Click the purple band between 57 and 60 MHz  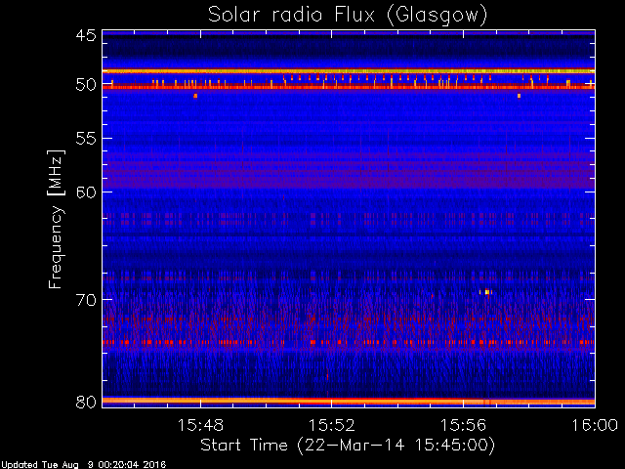coord(349,174)
